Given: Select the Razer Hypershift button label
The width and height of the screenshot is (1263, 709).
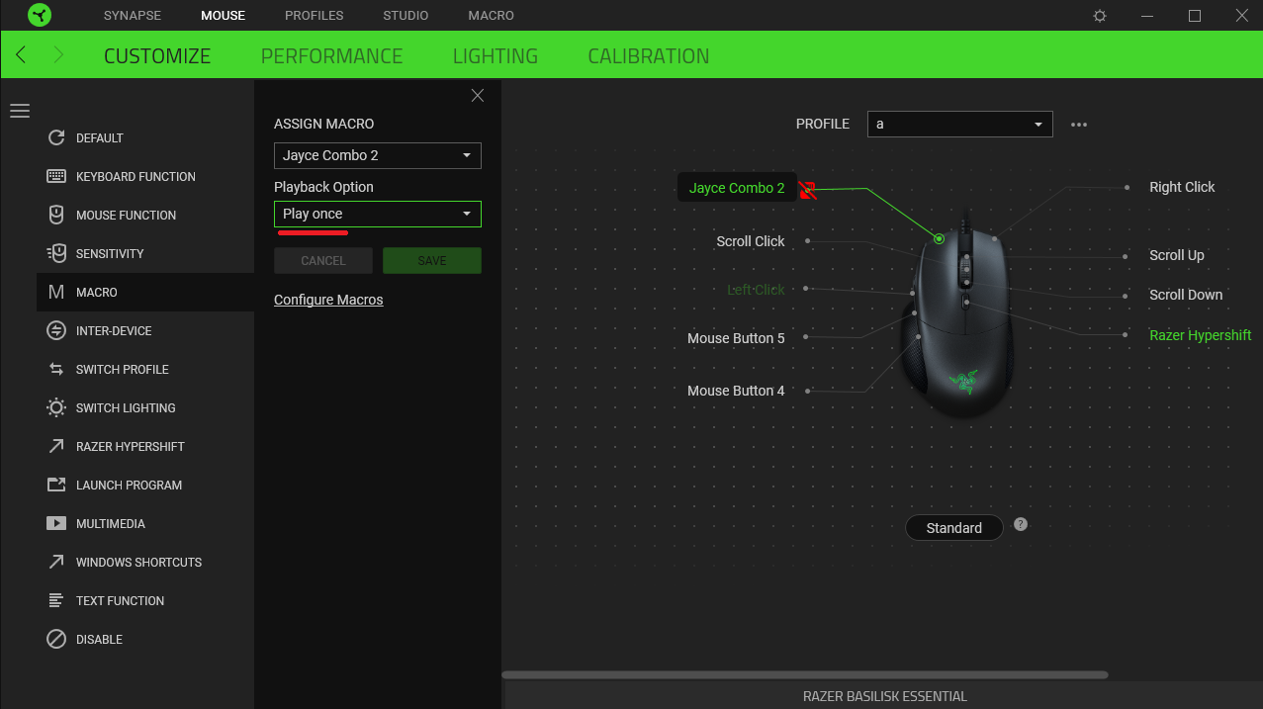Looking at the screenshot, I should click(1200, 335).
